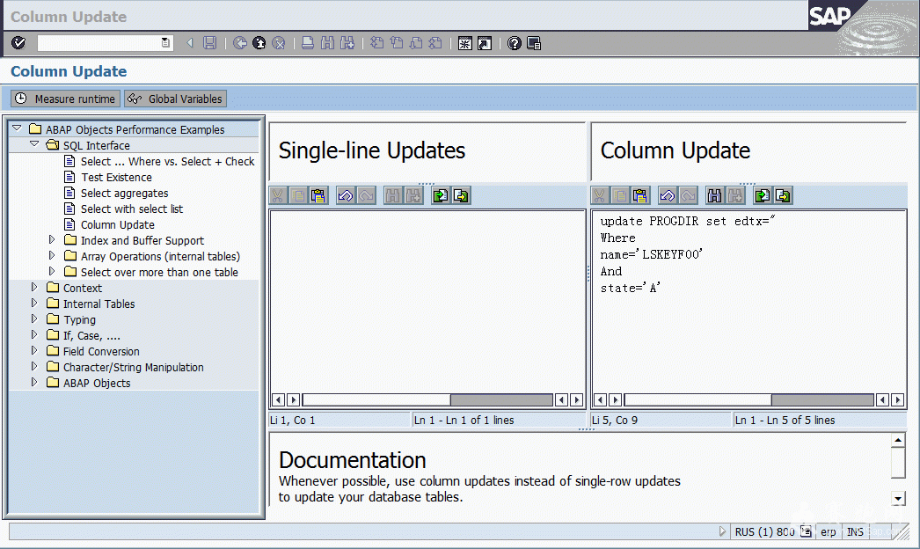The width and height of the screenshot is (920, 549).
Task: Click Find Next in the Column Update editor toolbar
Action: pyautogui.click(x=735, y=195)
